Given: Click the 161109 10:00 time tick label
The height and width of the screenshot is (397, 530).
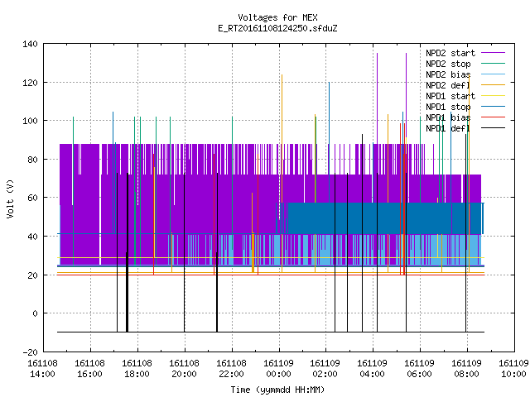Looking at the screenshot, I should point(513,369).
